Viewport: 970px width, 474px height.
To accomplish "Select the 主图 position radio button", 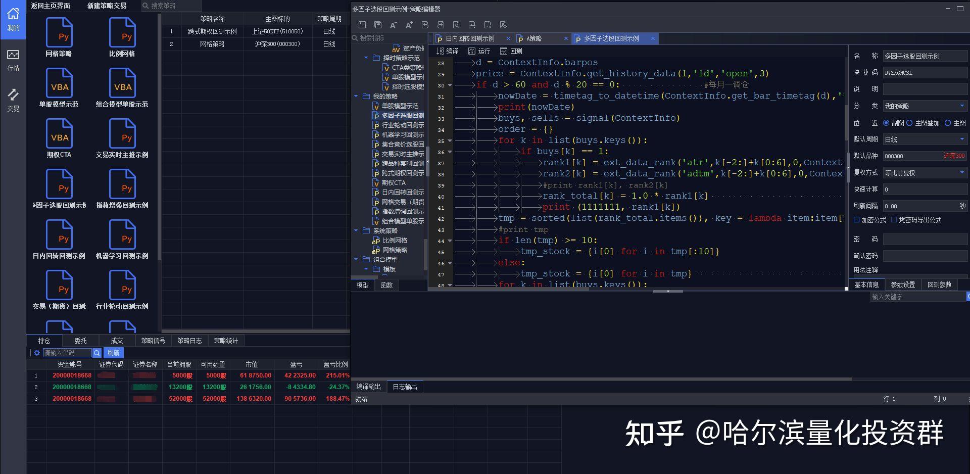I will coord(948,123).
